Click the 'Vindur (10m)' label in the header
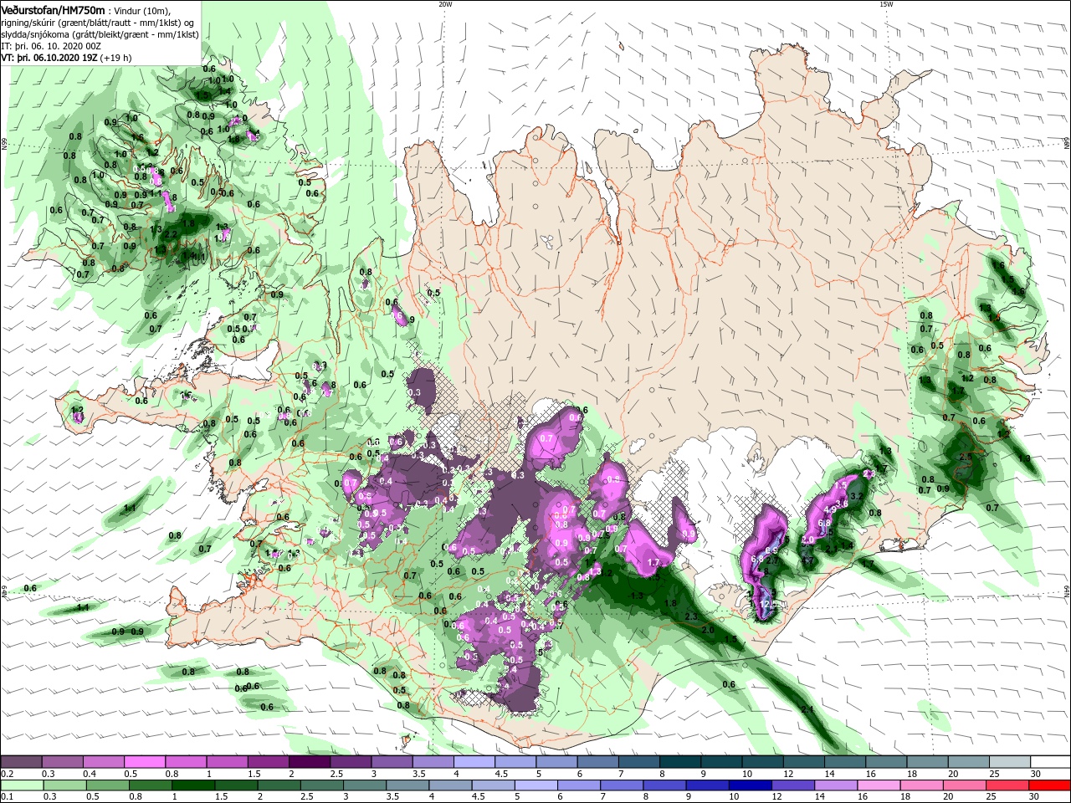 click(x=142, y=11)
